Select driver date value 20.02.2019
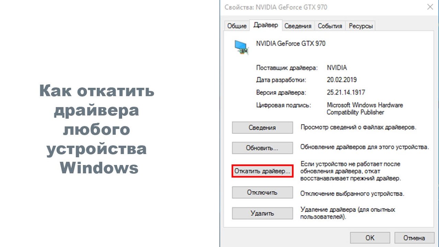 point(342,80)
